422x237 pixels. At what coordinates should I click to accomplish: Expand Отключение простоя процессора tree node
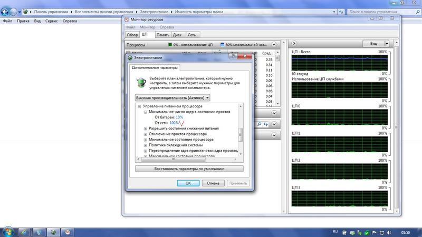coord(146,134)
